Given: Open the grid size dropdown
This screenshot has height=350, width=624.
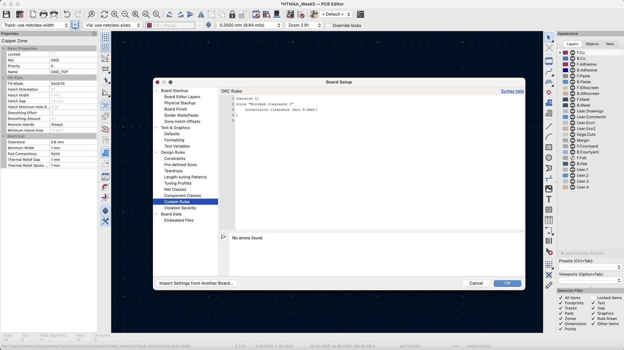Looking at the screenshot, I should point(250,25).
